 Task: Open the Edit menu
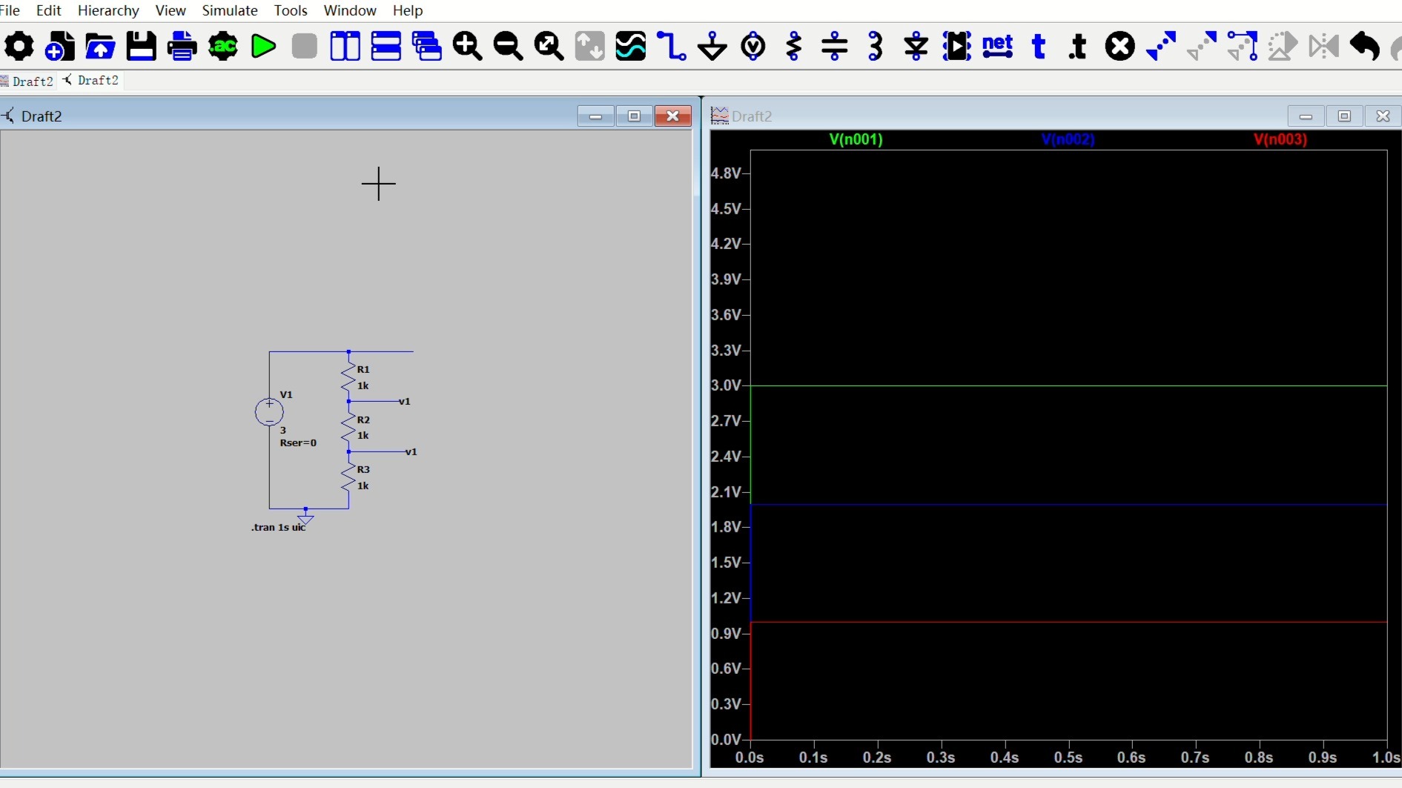[49, 10]
